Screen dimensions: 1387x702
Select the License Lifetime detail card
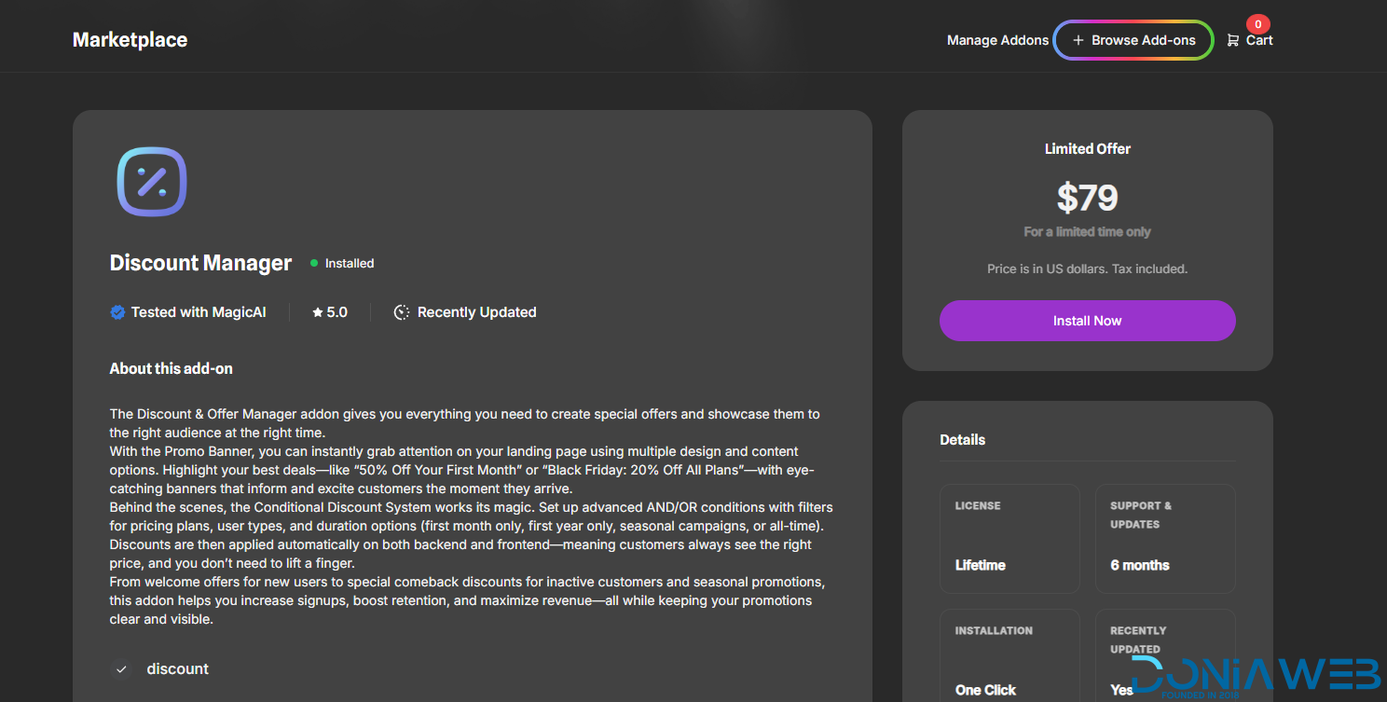pos(1009,538)
